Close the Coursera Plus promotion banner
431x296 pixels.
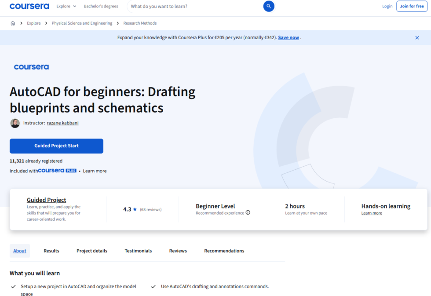click(x=417, y=38)
